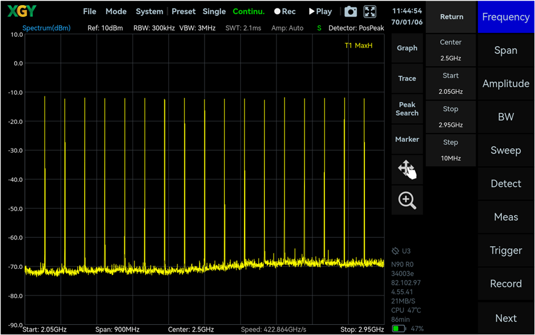Edit the Stop 2.95GHz field
Viewport: 535px width, 335px height.
tap(451, 117)
